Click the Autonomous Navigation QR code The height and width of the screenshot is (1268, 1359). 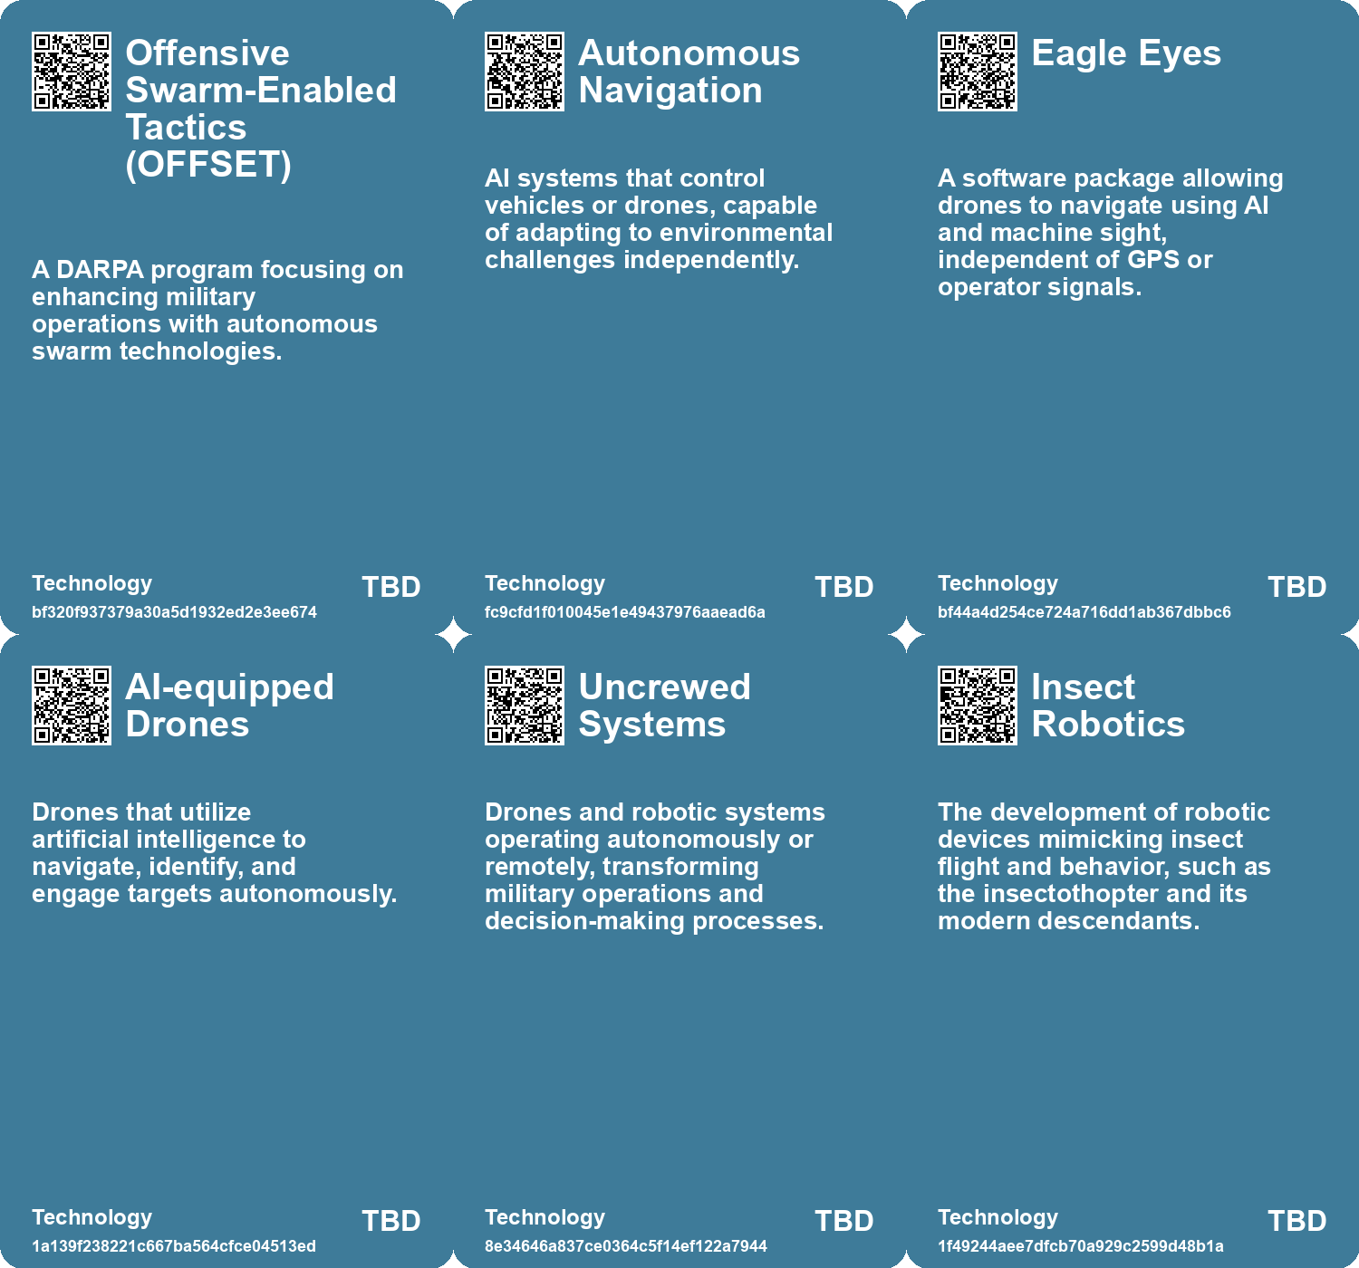coord(525,72)
